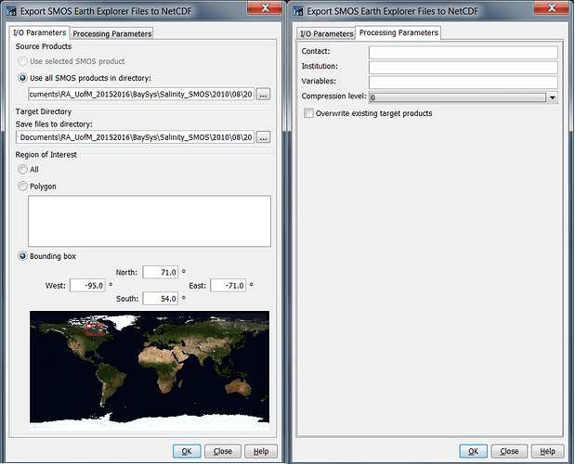The width and height of the screenshot is (575, 464).
Task: Open the Compression level dropdown arrow
Action: point(552,97)
